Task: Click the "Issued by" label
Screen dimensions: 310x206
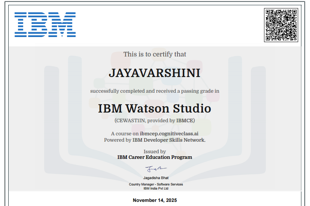Action: pos(155,151)
